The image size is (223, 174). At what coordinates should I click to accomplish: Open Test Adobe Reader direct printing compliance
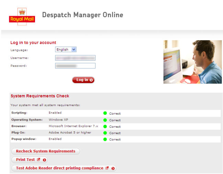point(64,168)
